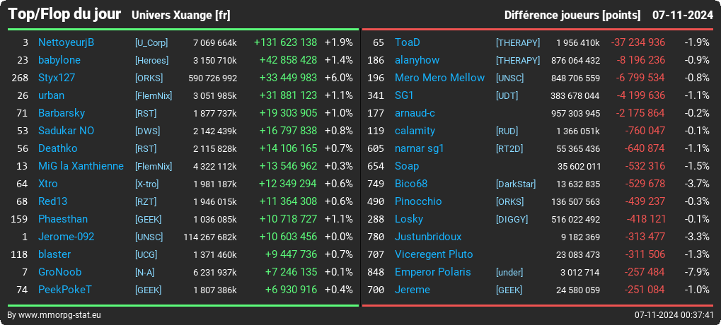Image resolution: width=721 pixels, height=325 pixels.
Task: Click the Emperor Polaris entry
Action: point(433,272)
